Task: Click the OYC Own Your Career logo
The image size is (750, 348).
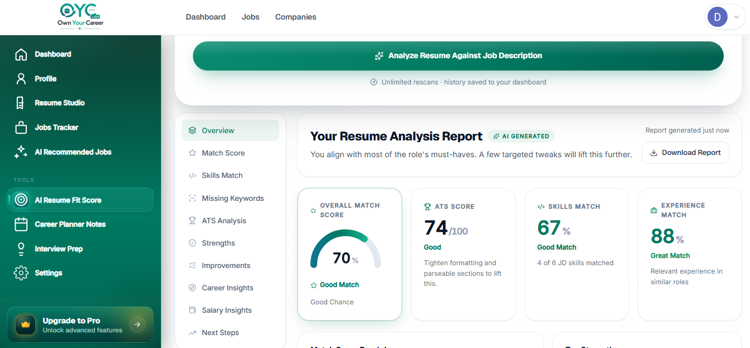Action: pyautogui.click(x=81, y=17)
